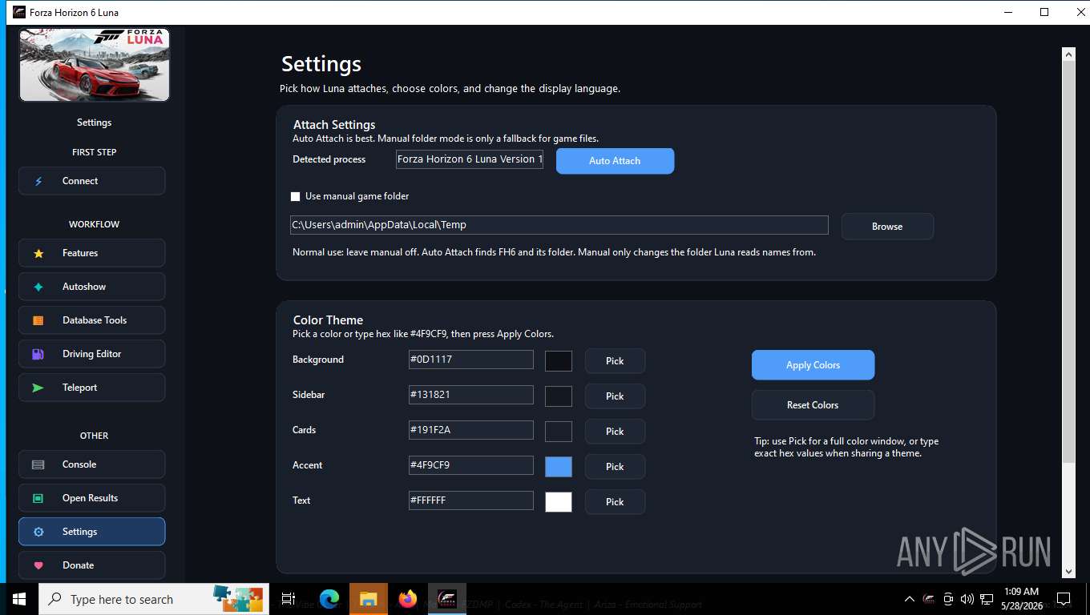This screenshot has width=1090, height=615.
Task: Click the Sidebar color swatch
Action: click(x=559, y=396)
